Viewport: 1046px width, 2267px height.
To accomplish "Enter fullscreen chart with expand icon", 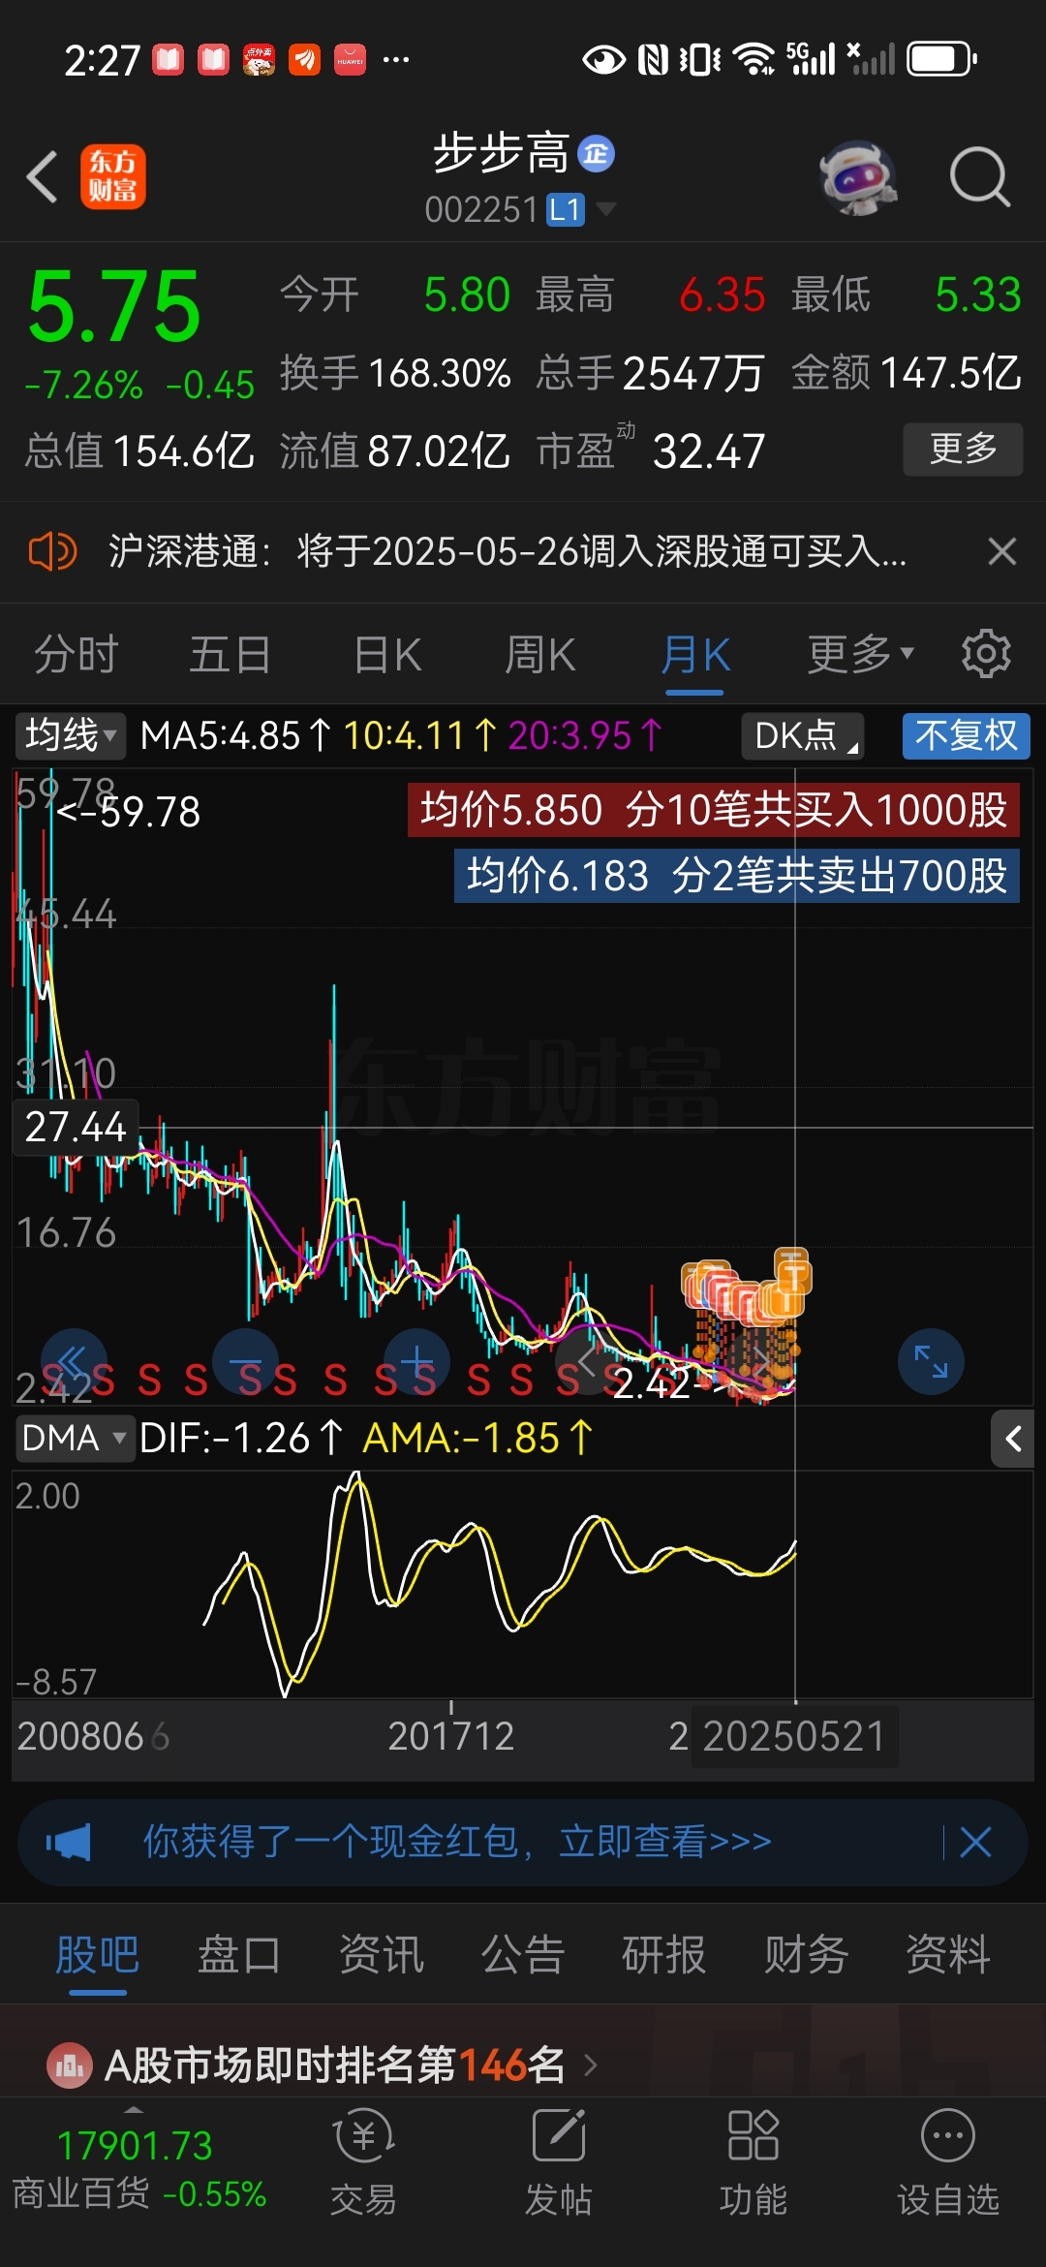I will coord(931,1361).
